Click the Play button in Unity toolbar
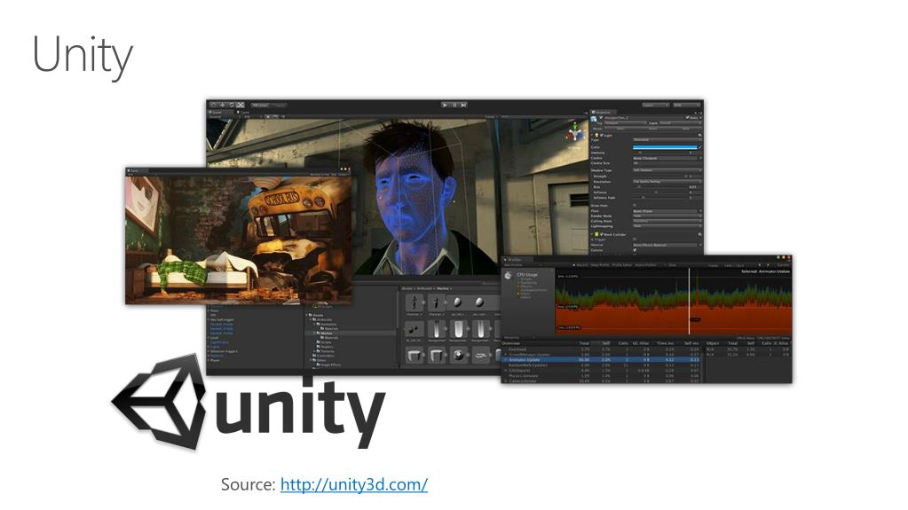The height and width of the screenshot is (510, 908). (x=445, y=105)
